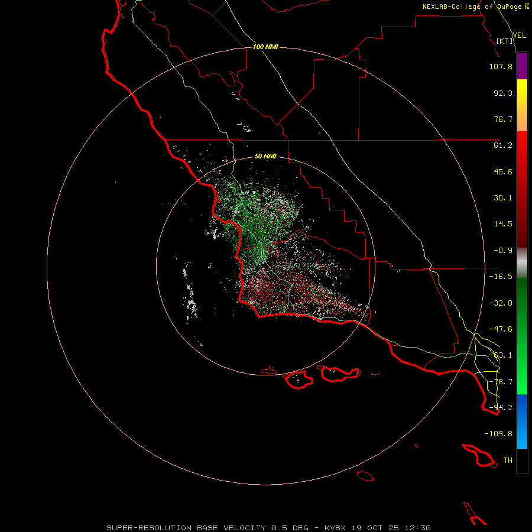Select the 76.7 velocity scale value
Screen dimensions: 532x532
coord(503,119)
